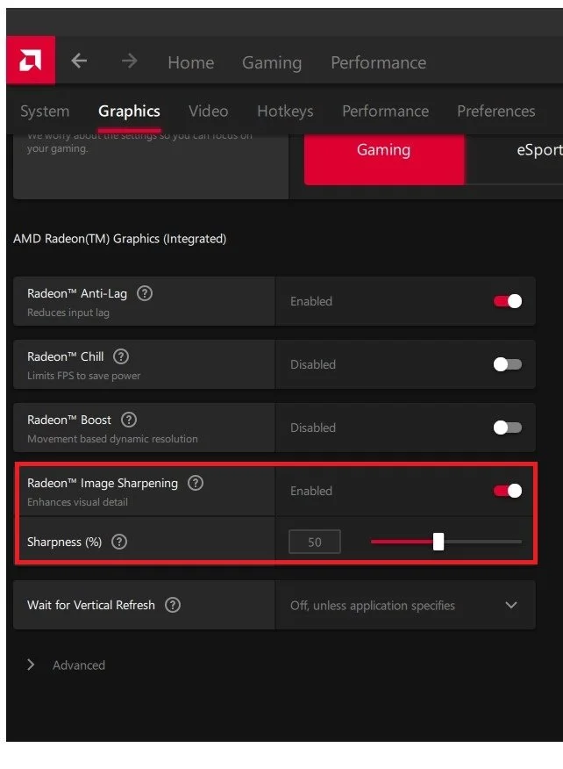Click the 'Limits FPS to save power' description
This screenshot has width=563, height=769.
84,376
